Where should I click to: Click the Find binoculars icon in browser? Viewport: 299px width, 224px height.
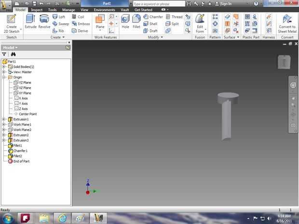coord(13,54)
